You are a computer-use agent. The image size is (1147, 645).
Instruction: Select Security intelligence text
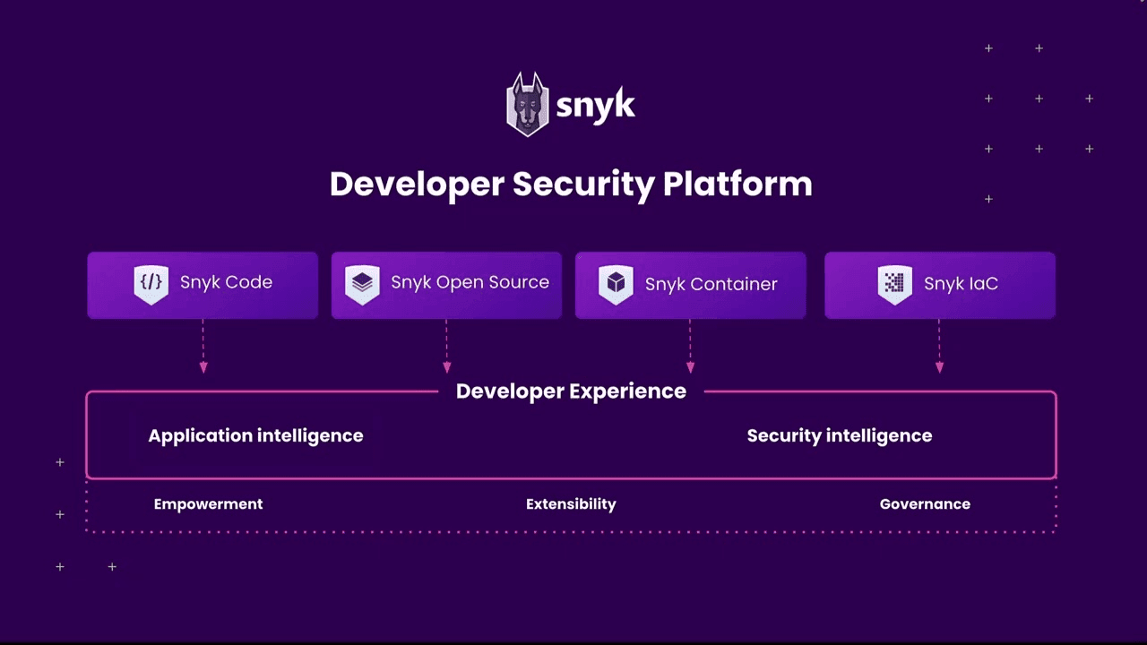click(840, 436)
